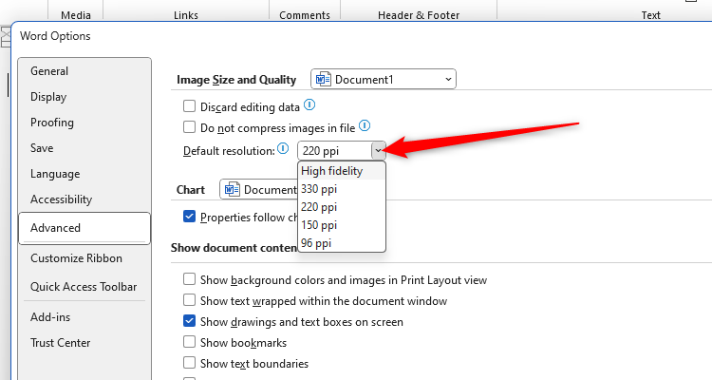The height and width of the screenshot is (380, 712).
Task: Go to Trust Center settings
Action: tap(61, 343)
